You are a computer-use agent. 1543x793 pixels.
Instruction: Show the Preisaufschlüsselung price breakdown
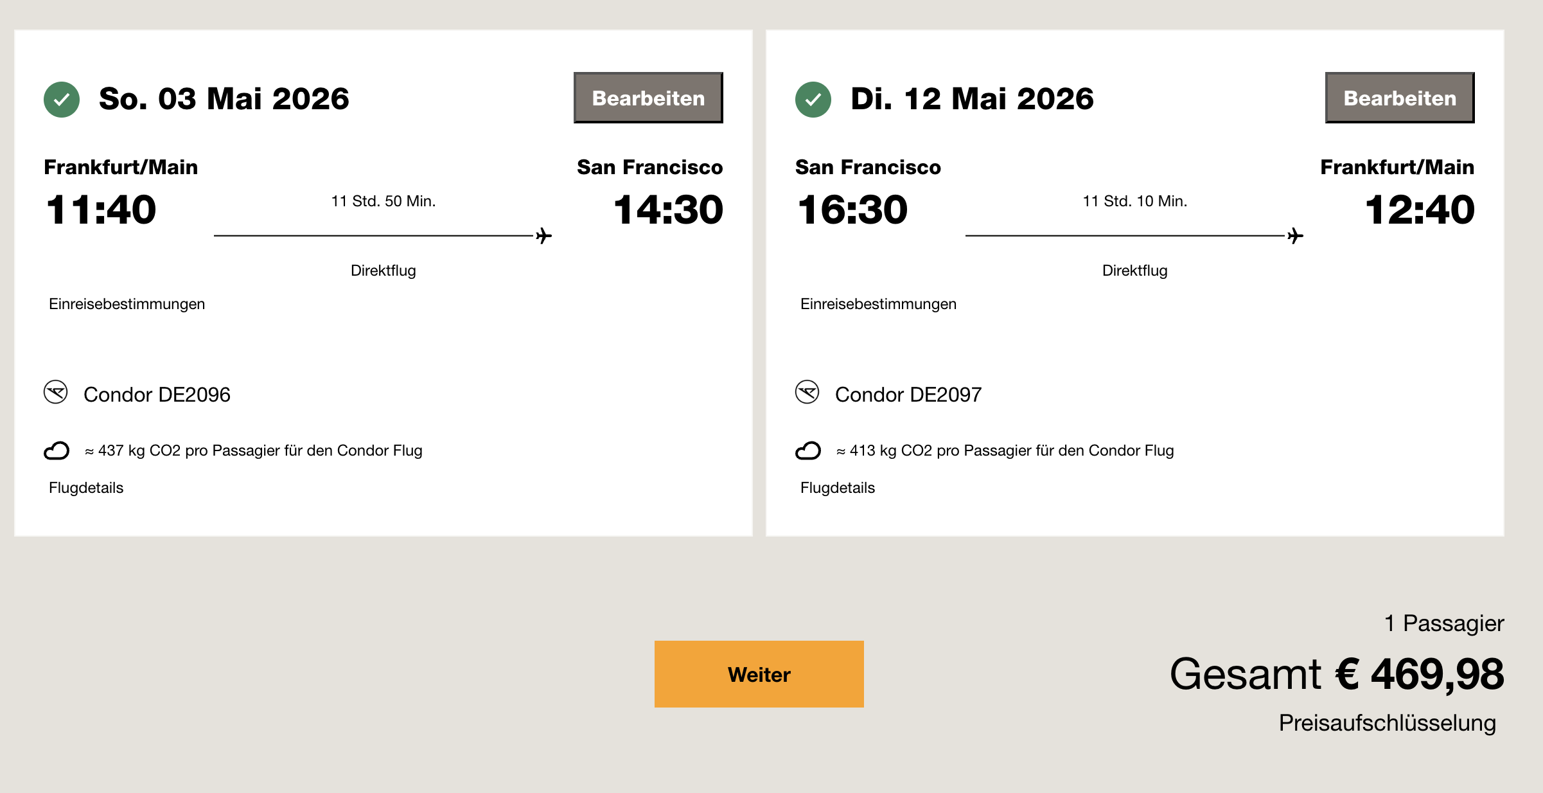1387,723
